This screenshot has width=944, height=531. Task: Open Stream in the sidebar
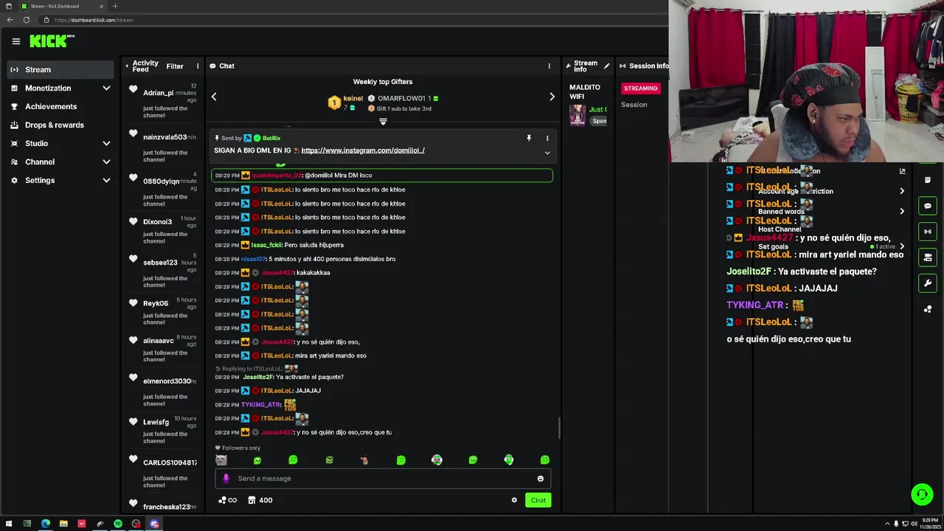click(x=60, y=69)
